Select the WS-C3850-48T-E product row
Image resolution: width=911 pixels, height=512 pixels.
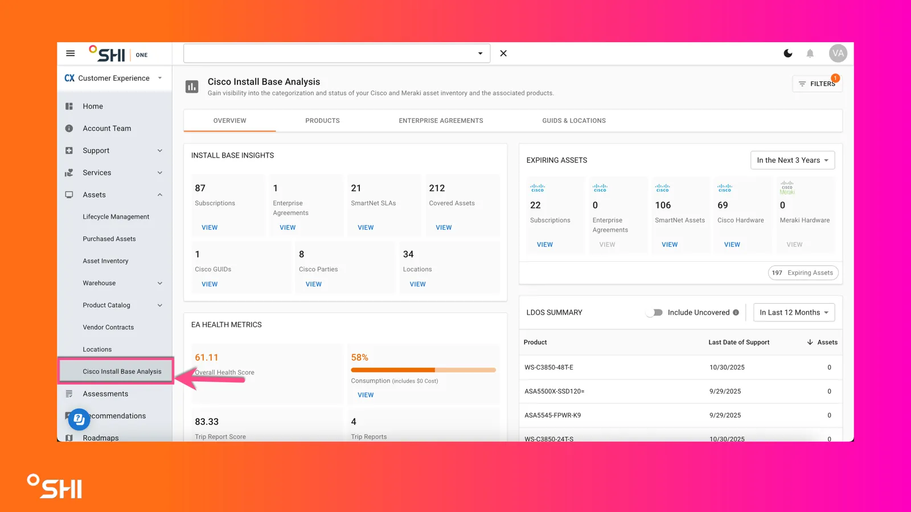click(x=680, y=368)
